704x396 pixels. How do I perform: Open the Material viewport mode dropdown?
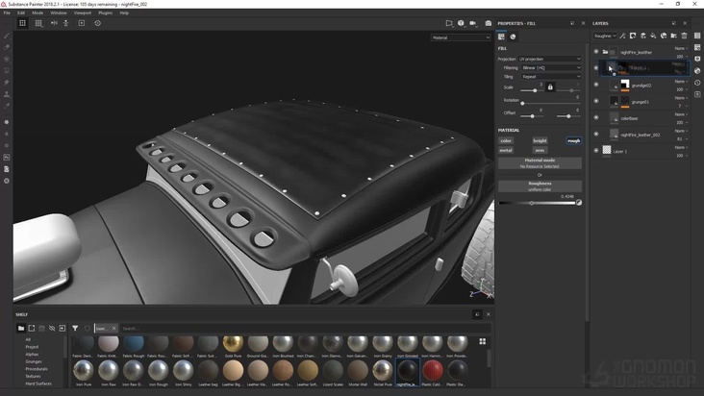click(x=460, y=37)
